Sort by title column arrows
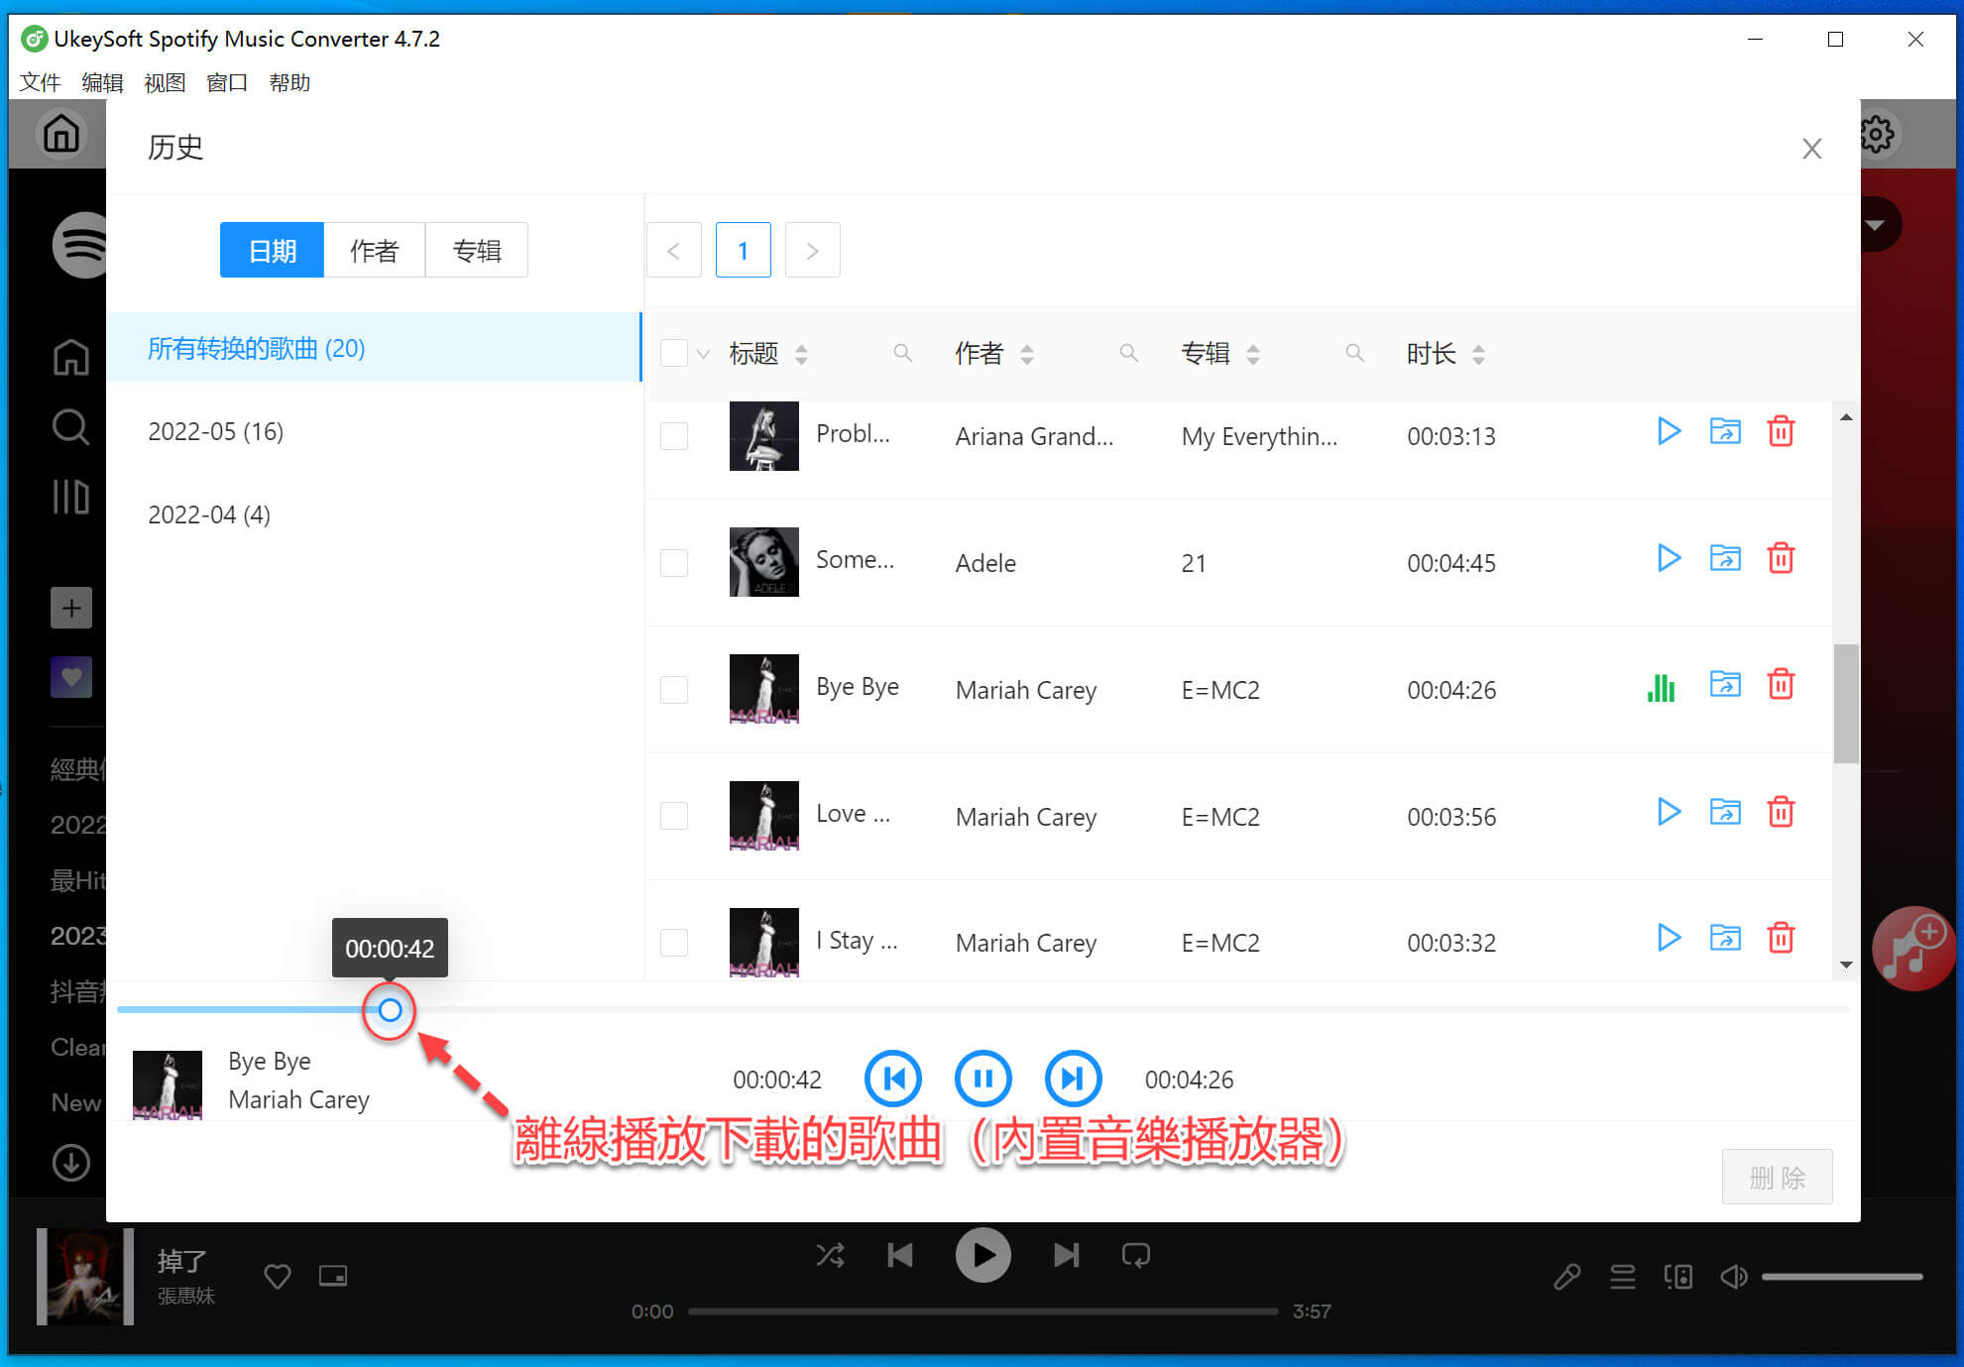This screenshot has height=1367, width=1964. [801, 354]
